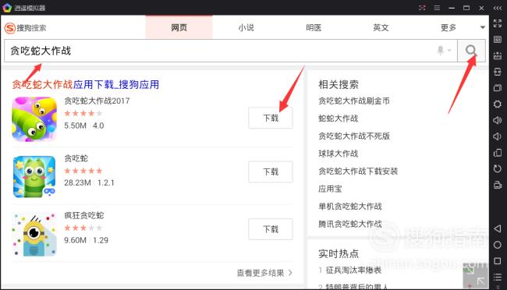Image resolution: width=507 pixels, height=290 pixels.
Task: Click the 贪吃蛇大作战2017 app title
Action: click(97, 101)
